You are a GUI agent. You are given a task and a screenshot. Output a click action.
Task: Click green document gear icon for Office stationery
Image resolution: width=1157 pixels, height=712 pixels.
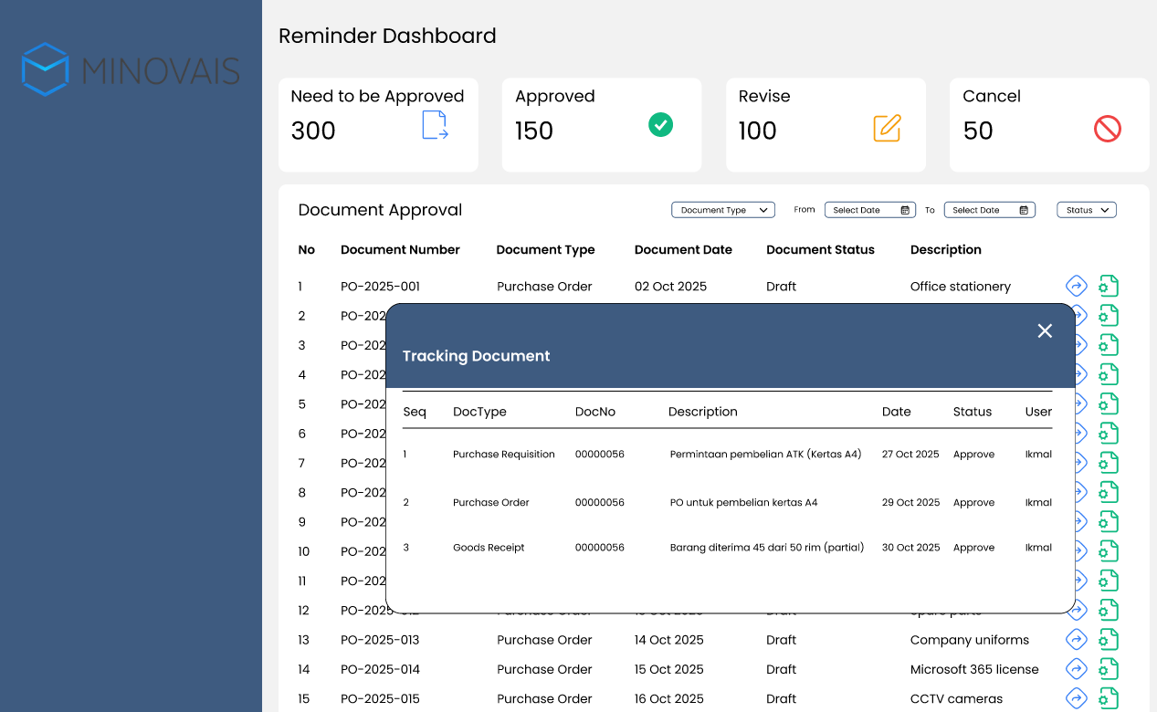pyautogui.click(x=1108, y=287)
